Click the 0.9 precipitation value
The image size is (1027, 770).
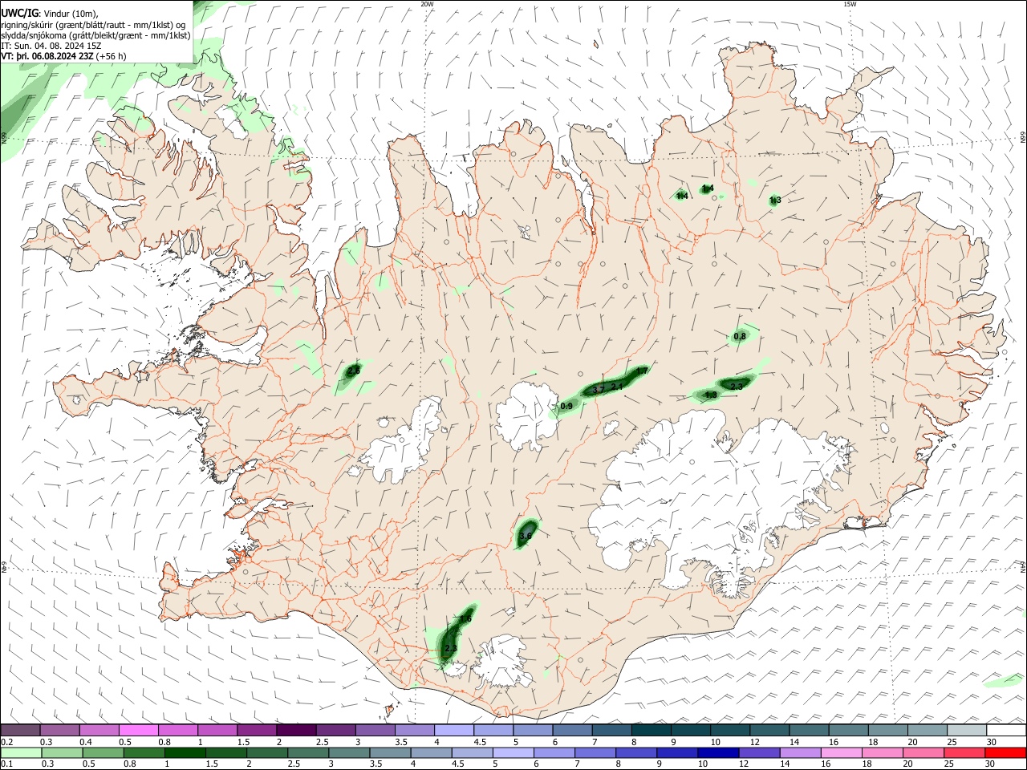coord(566,407)
